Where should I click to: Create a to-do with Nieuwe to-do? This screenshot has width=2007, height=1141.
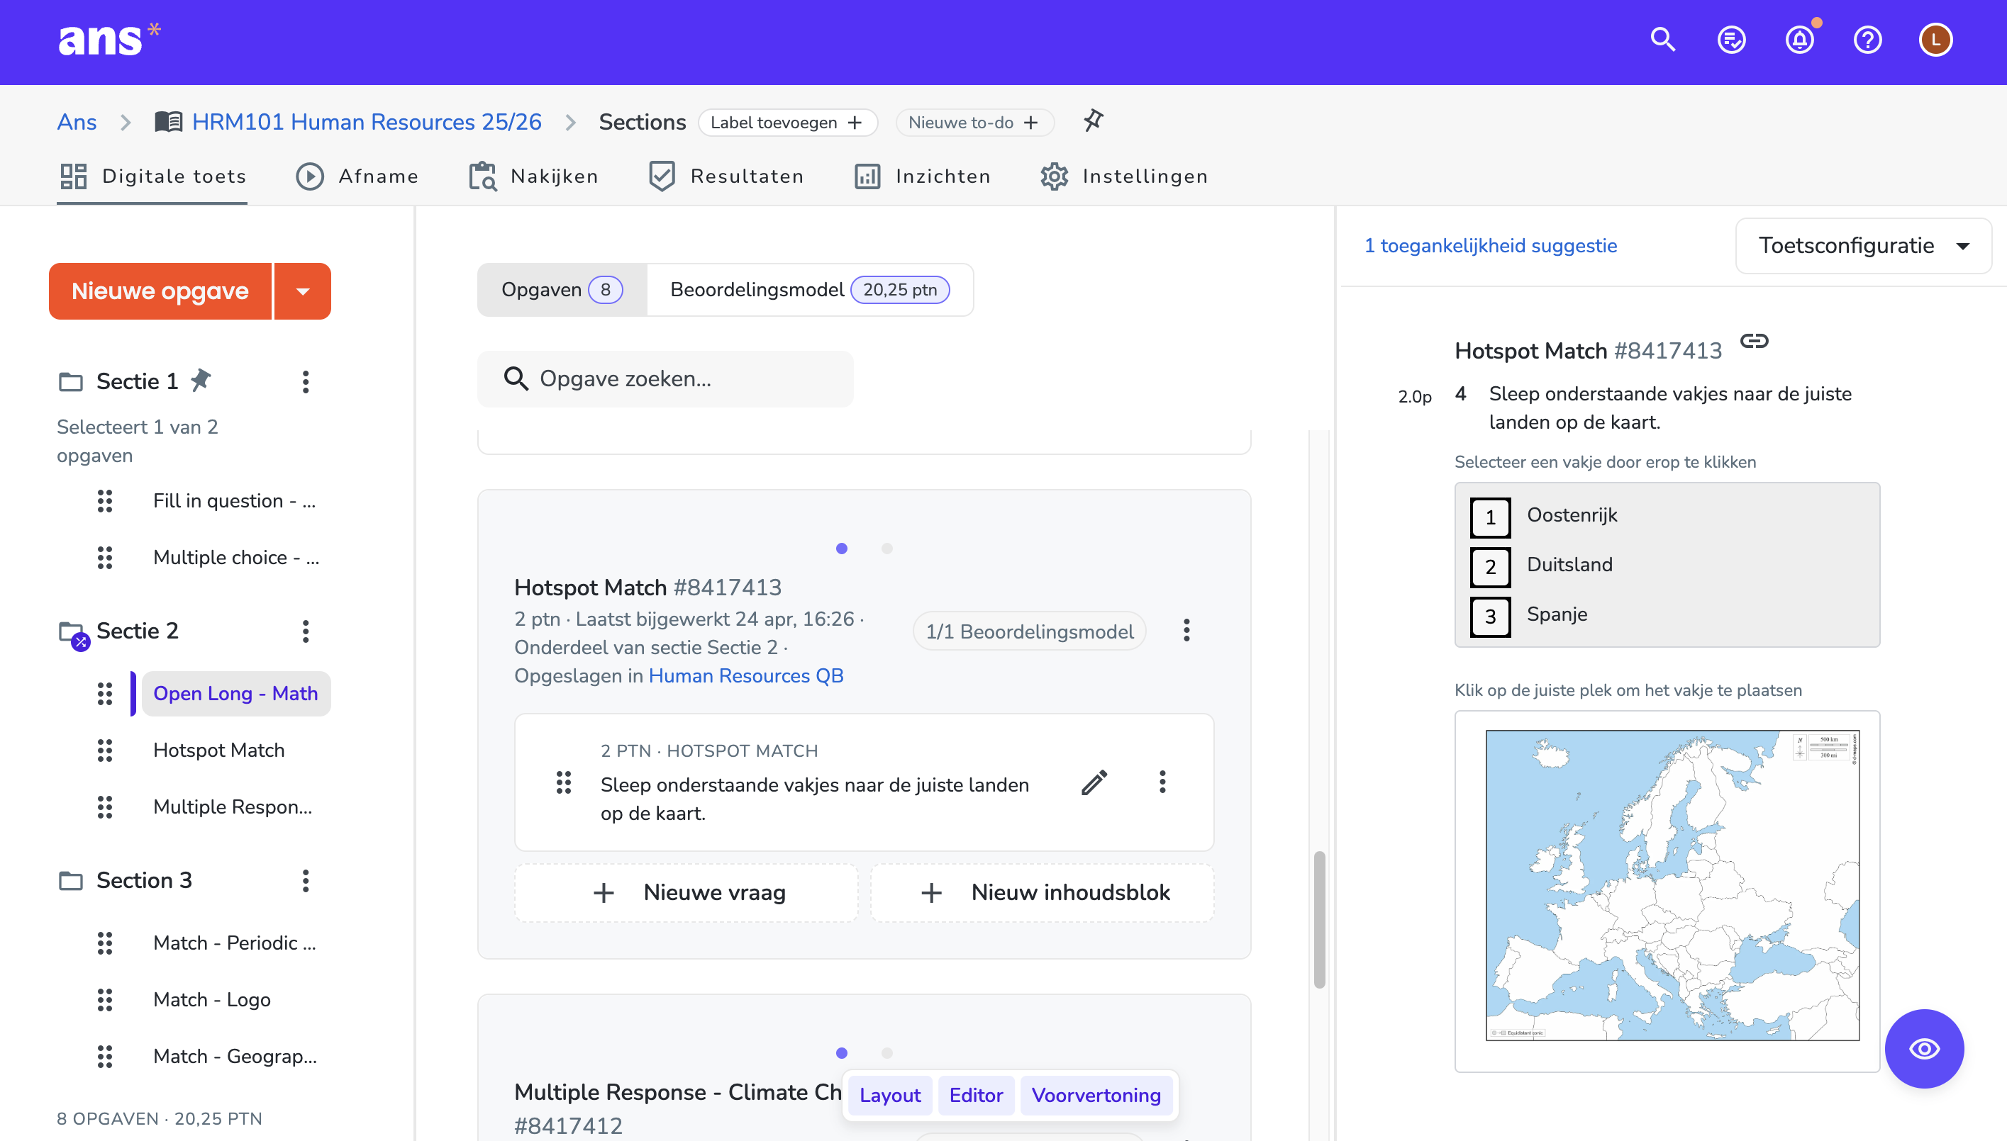click(974, 122)
